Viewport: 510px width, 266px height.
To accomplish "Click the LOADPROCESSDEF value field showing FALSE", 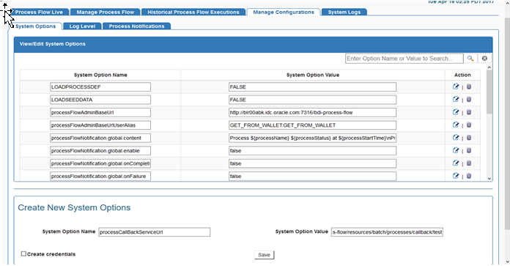I will pyautogui.click(x=312, y=86).
